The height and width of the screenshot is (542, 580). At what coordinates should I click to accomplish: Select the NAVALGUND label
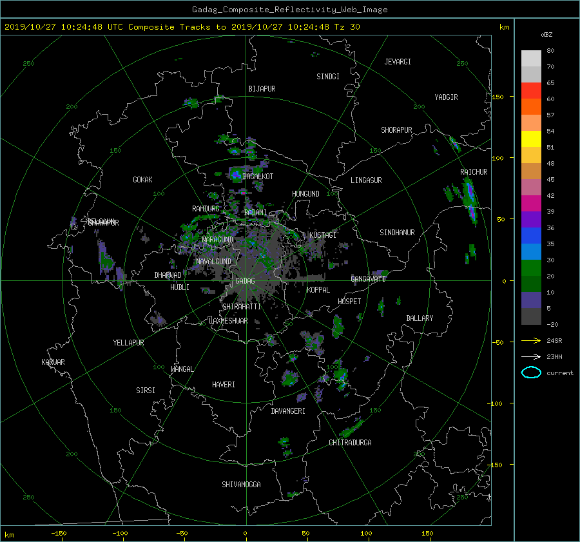[214, 262]
